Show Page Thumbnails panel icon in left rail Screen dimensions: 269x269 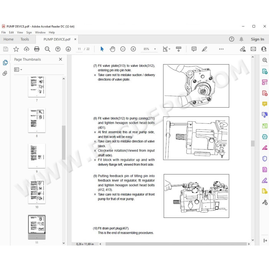click(x=5, y=62)
